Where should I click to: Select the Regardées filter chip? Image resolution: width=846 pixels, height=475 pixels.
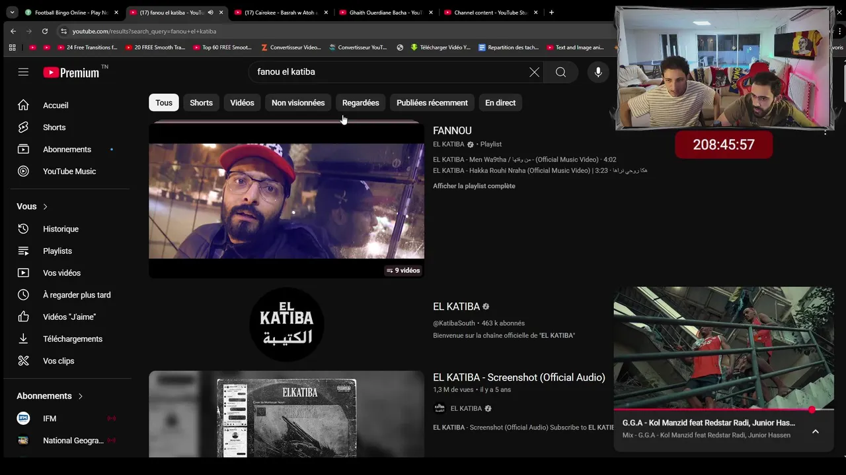[x=361, y=103]
